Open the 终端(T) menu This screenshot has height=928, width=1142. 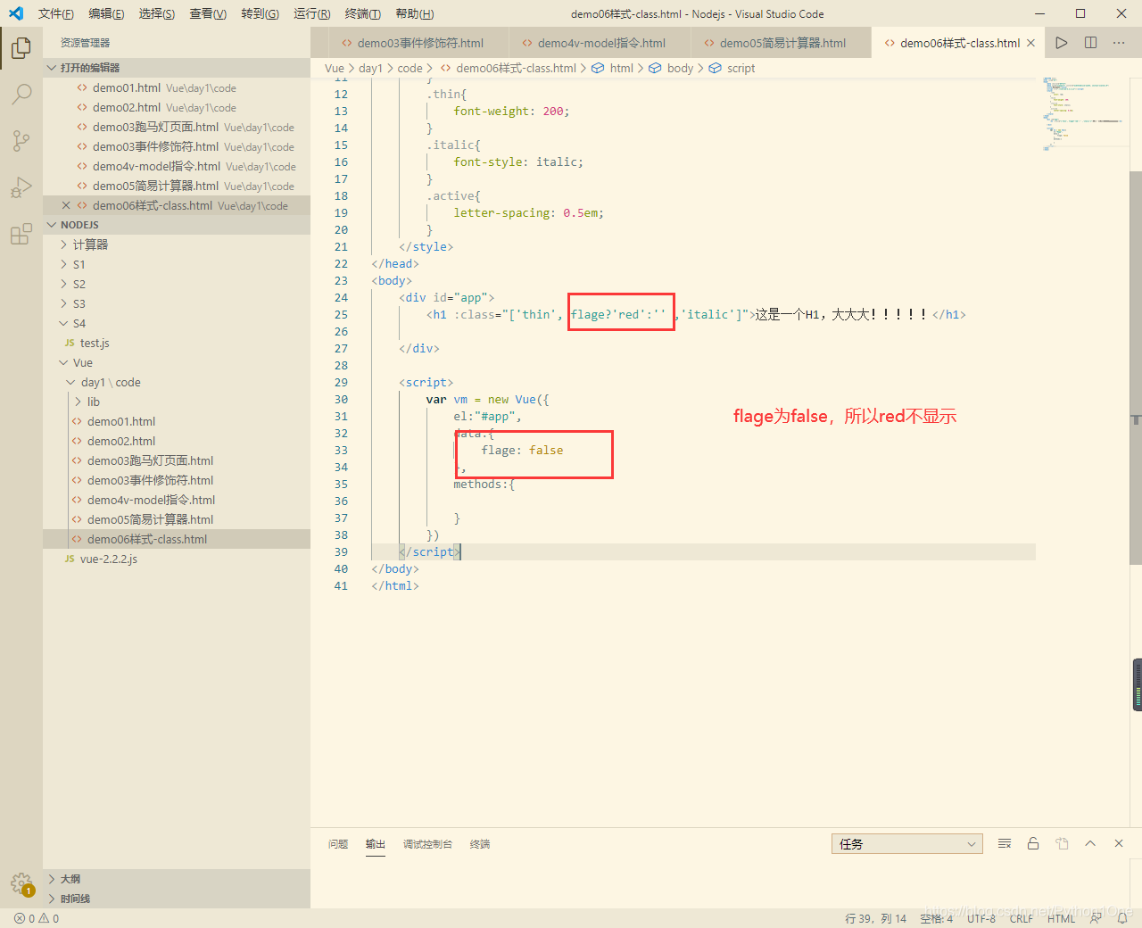(x=362, y=13)
